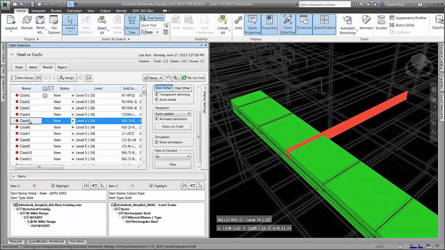Open Clash5 status dropdown arrow
This screenshot has width=445, height=250.
point(73,121)
